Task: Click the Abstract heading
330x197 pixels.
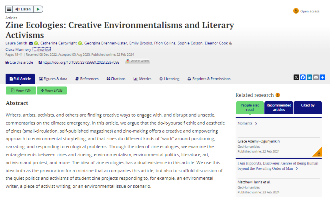Action: (x=17, y=103)
